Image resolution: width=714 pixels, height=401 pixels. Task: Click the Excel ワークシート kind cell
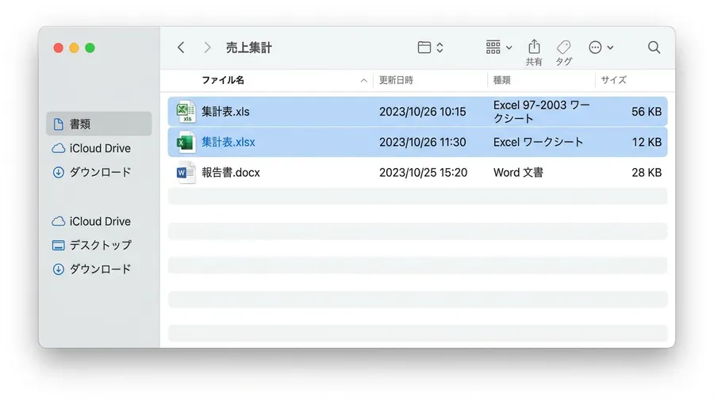tap(538, 142)
